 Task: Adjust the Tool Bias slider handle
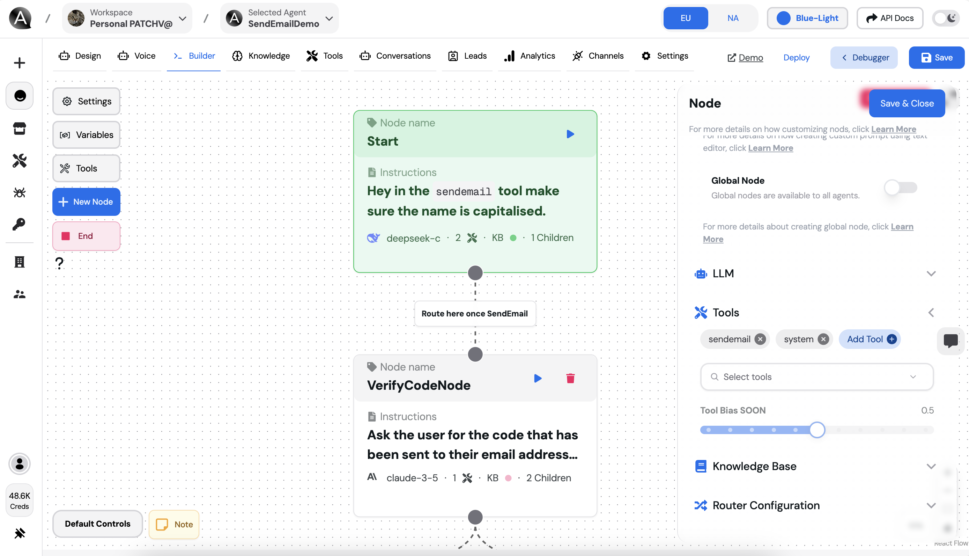click(817, 430)
